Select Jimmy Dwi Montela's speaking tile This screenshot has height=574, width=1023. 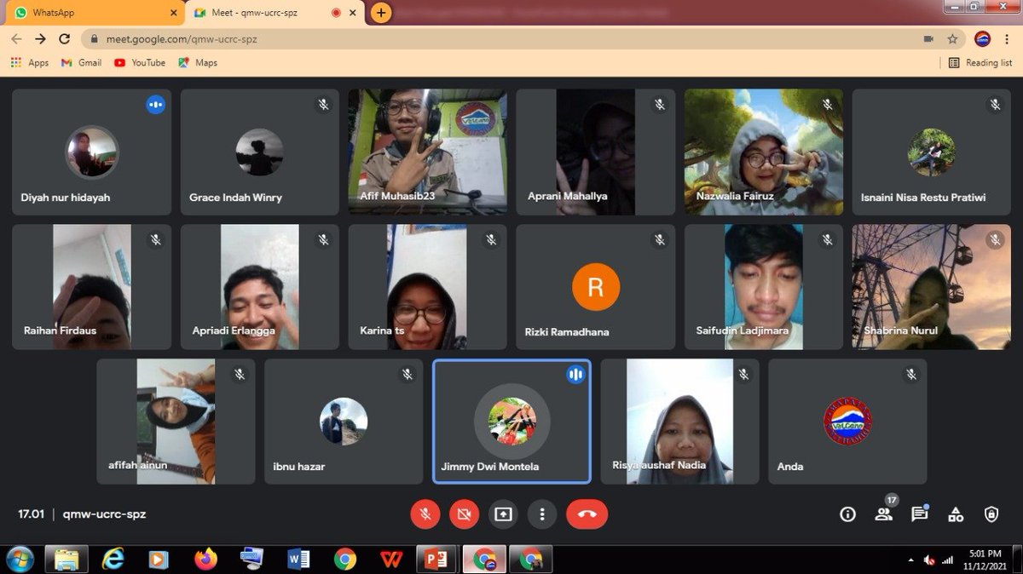point(511,422)
